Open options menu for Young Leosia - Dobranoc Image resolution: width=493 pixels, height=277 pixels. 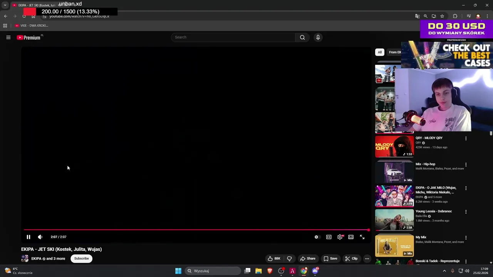(x=466, y=212)
